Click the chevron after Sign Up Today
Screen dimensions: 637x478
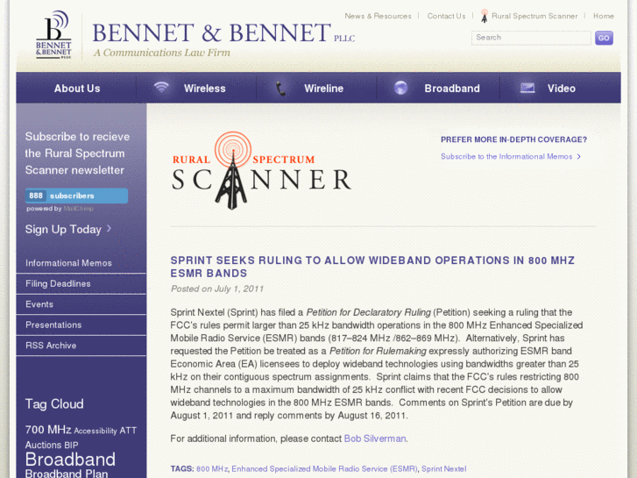109,229
